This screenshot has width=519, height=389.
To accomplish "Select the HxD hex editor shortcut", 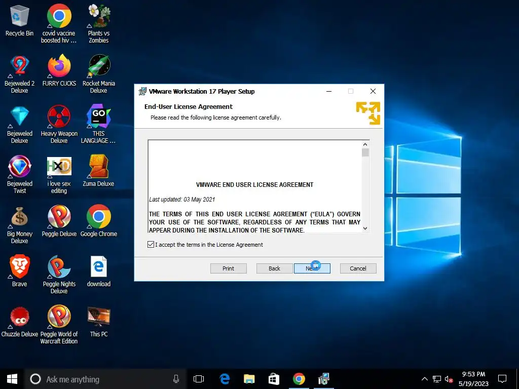I will coord(59,174).
